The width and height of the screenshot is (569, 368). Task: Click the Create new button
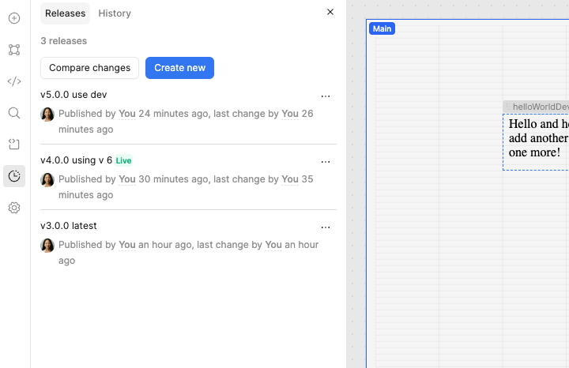pos(179,68)
